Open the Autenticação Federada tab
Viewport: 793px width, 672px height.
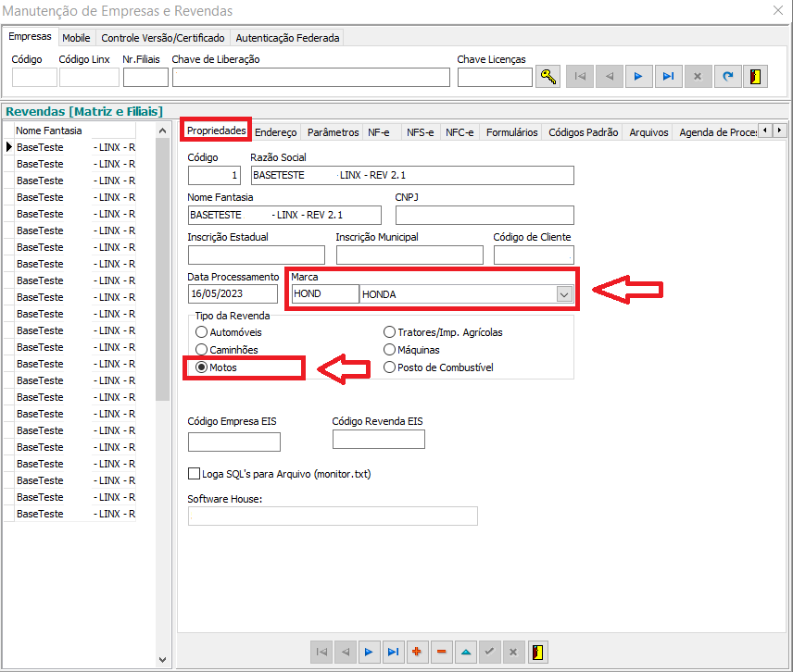click(x=287, y=38)
